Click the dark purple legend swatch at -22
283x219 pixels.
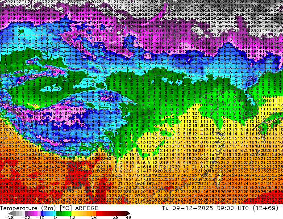coord(26,213)
